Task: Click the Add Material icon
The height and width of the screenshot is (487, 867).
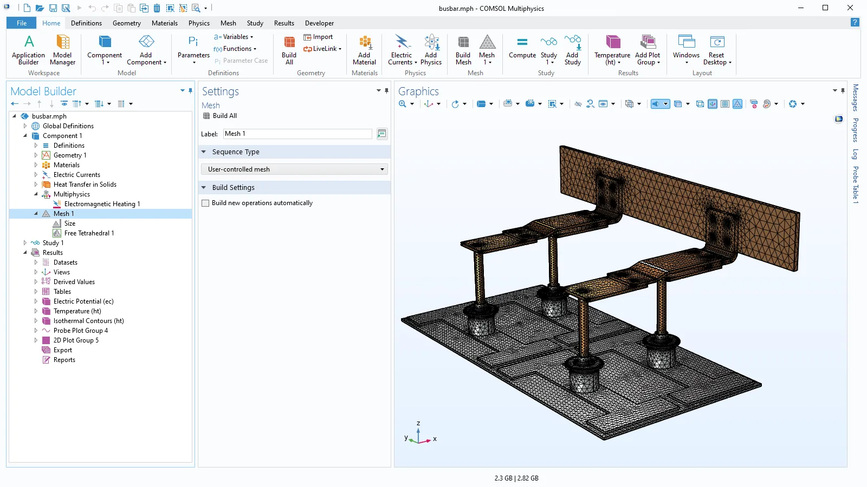Action: (364, 50)
